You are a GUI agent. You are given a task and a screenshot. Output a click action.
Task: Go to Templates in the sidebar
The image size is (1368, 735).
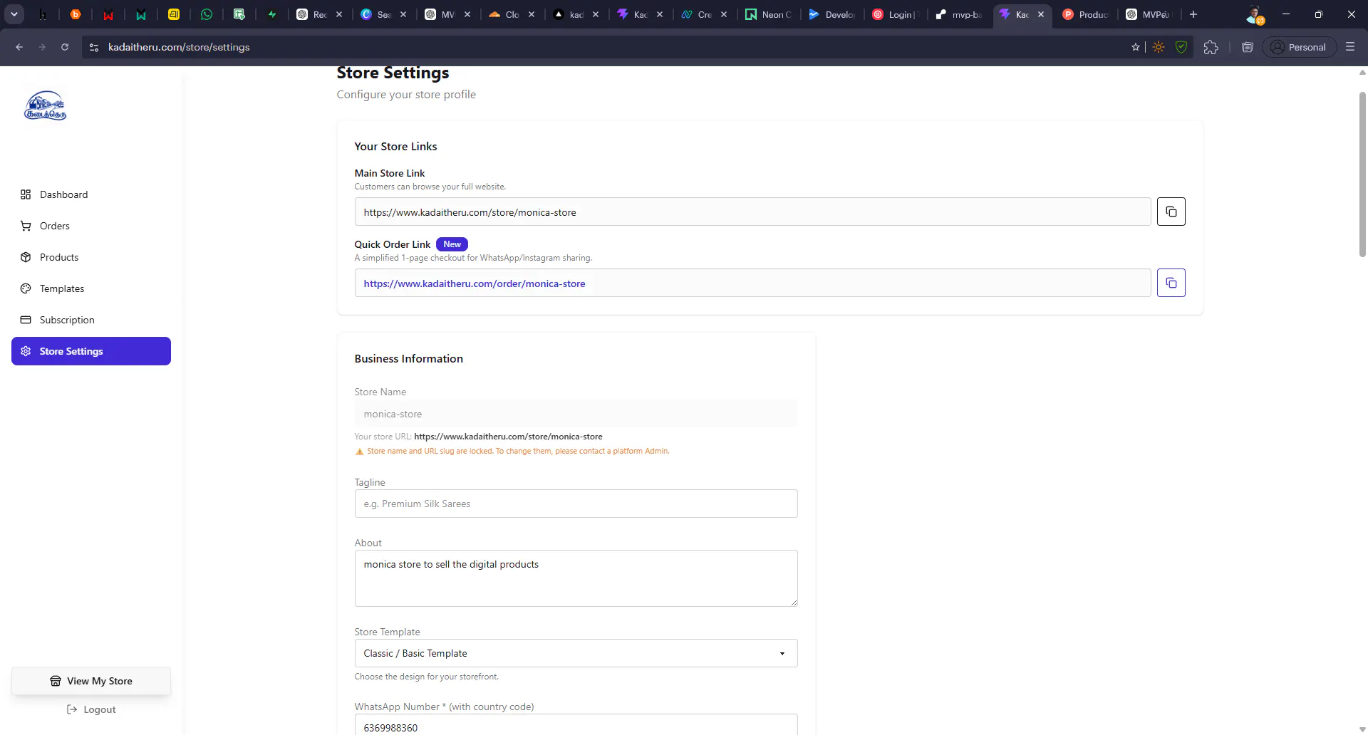(91, 288)
